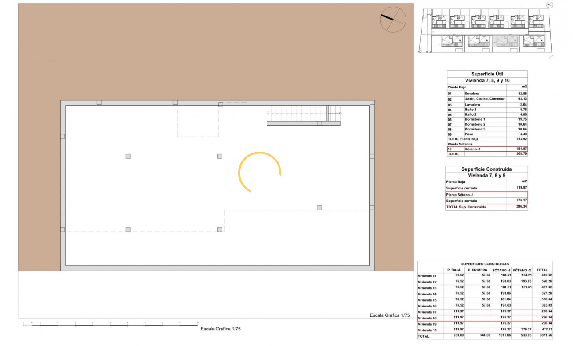Select the 'Baño 1' row label
This screenshot has width=573, height=346.
tap(470, 109)
